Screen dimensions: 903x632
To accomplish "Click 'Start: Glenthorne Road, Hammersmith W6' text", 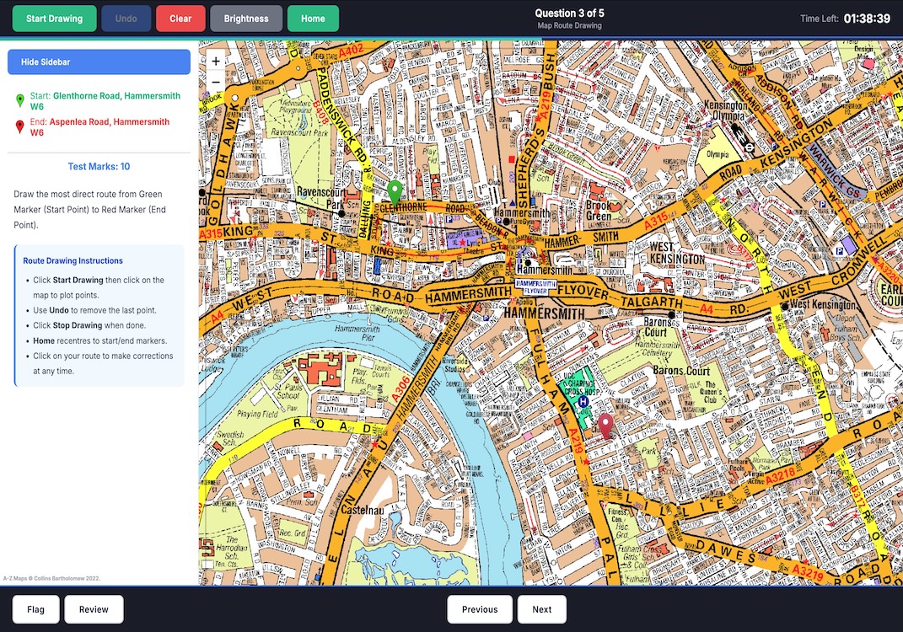I will [105, 101].
